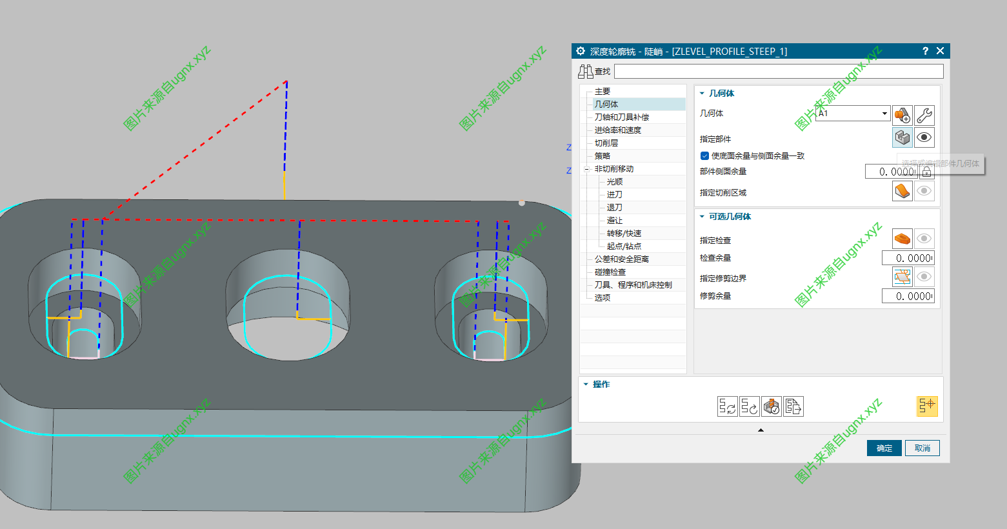This screenshot has height=529, width=1007.
Task: Select 切削层 in the left tree
Action: (x=606, y=143)
